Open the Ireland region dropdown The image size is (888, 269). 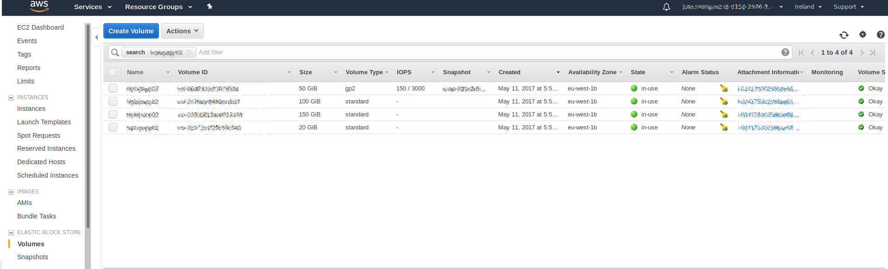pos(808,7)
